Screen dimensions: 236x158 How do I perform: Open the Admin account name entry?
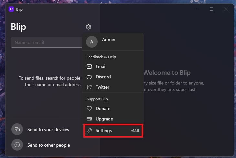click(x=109, y=40)
